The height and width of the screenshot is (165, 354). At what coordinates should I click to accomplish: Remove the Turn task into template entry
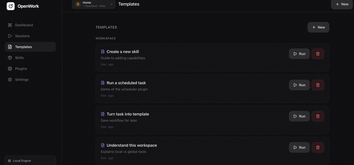(x=318, y=116)
